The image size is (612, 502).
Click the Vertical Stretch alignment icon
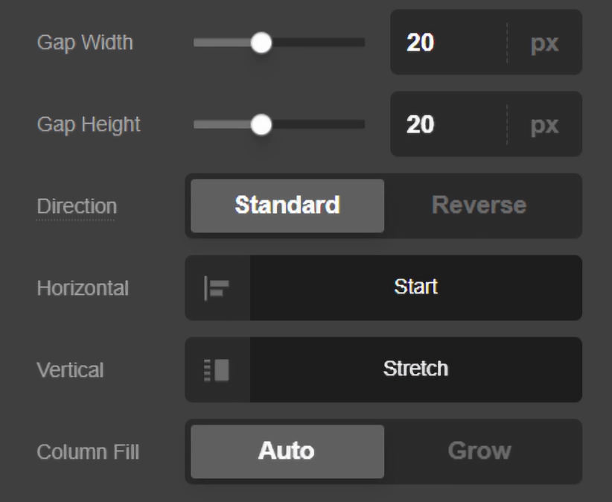point(217,370)
